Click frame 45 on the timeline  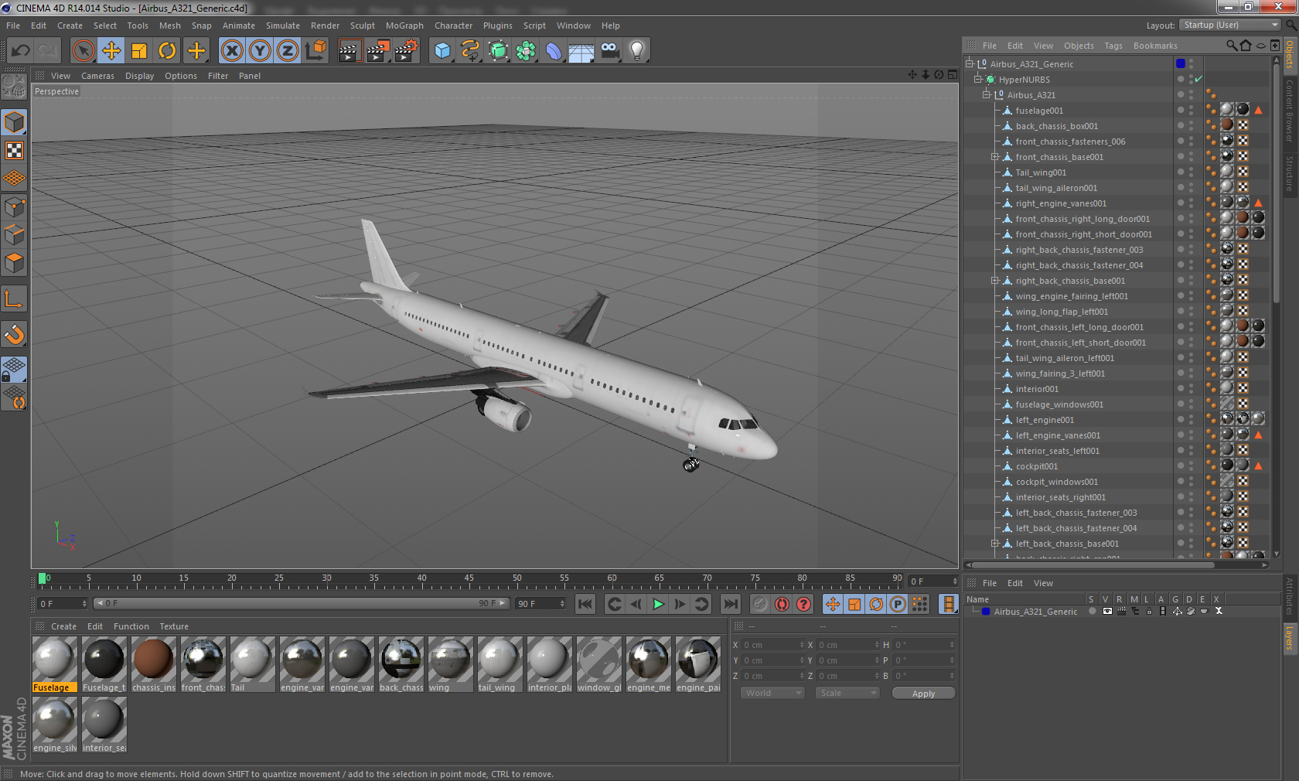[421, 580]
